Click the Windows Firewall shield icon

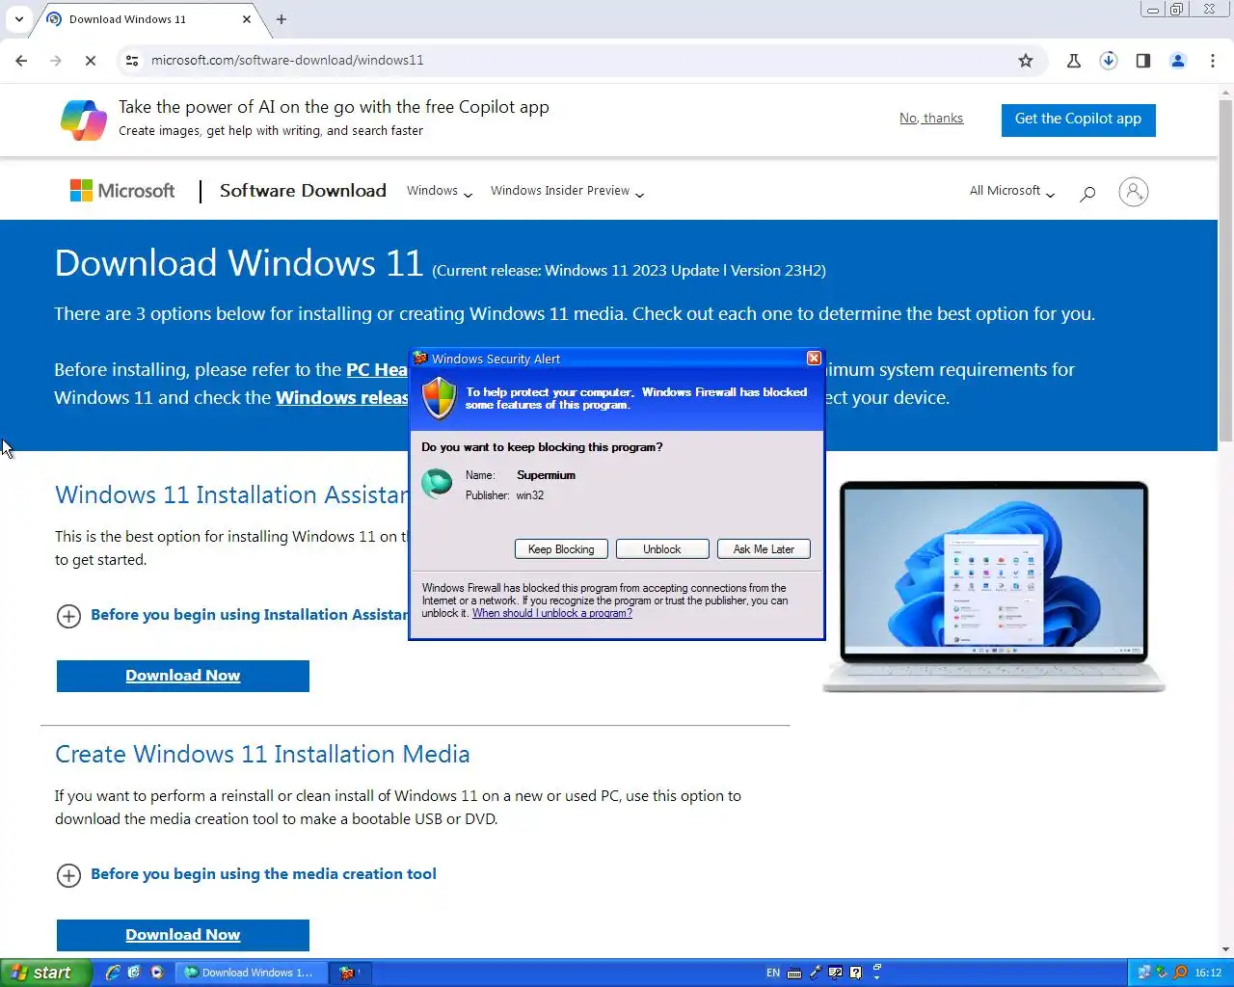pyautogui.click(x=440, y=397)
